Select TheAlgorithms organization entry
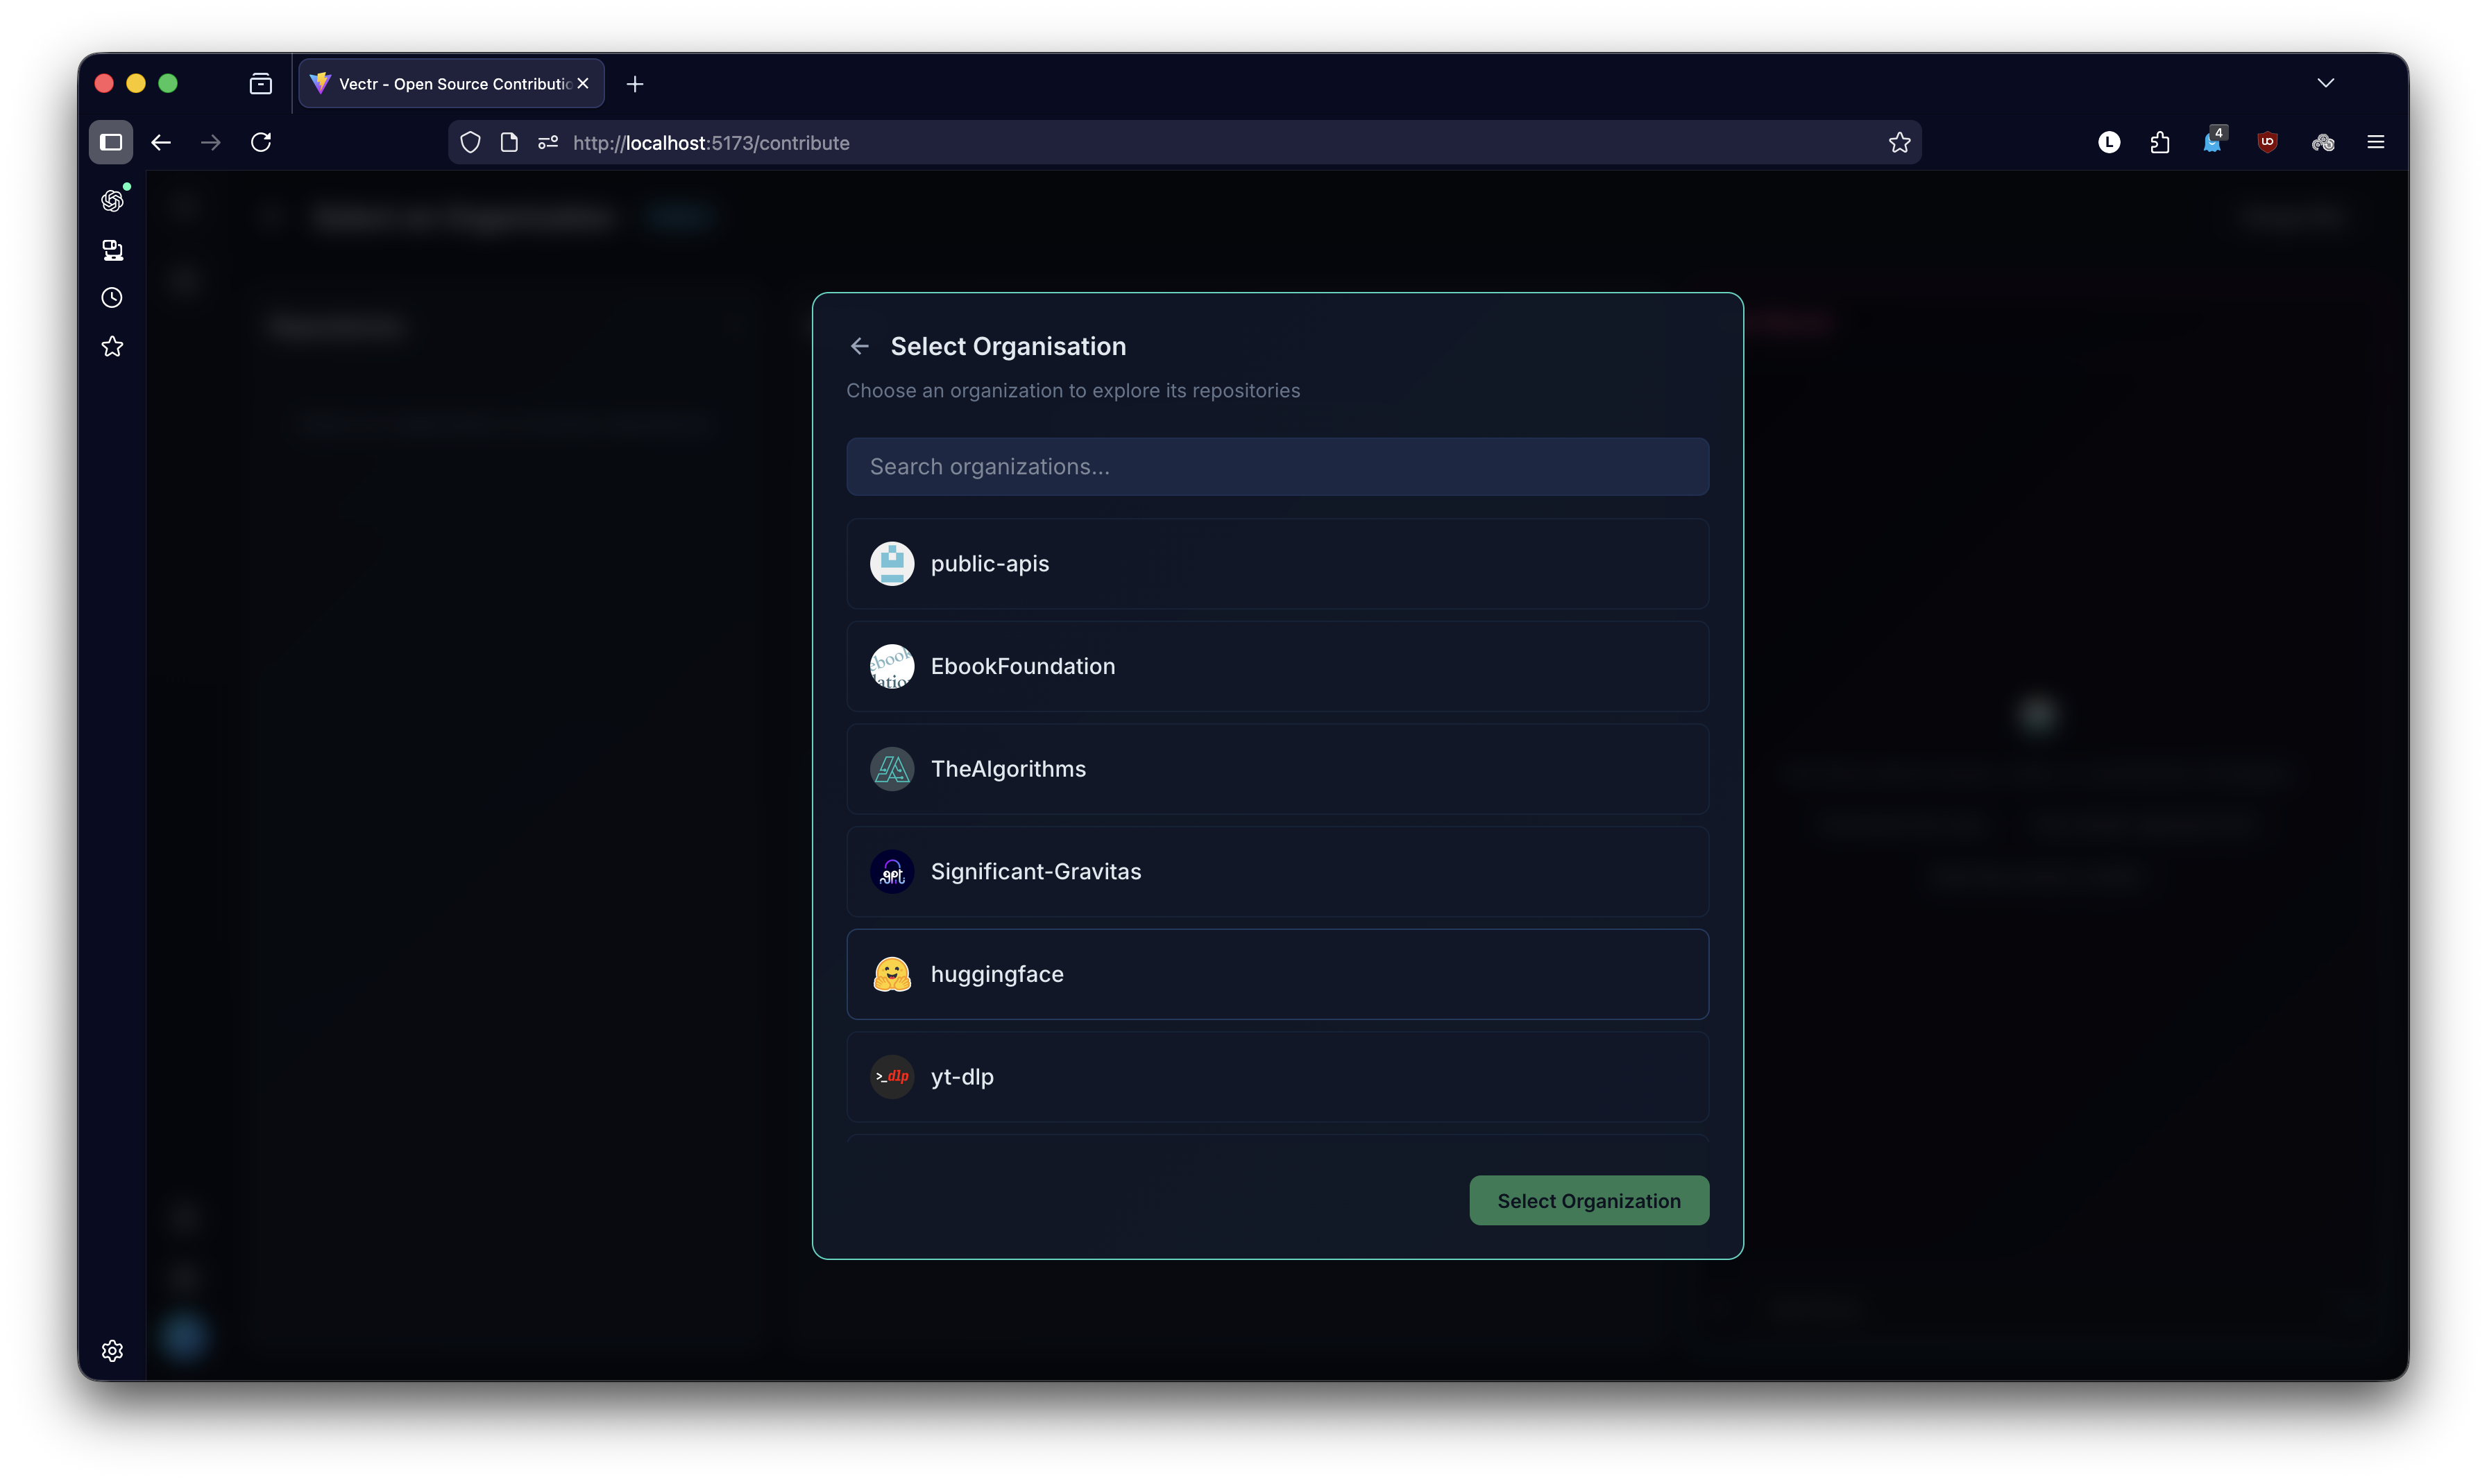Viewport: 2487px width, 1484px height. (1277, 769)
